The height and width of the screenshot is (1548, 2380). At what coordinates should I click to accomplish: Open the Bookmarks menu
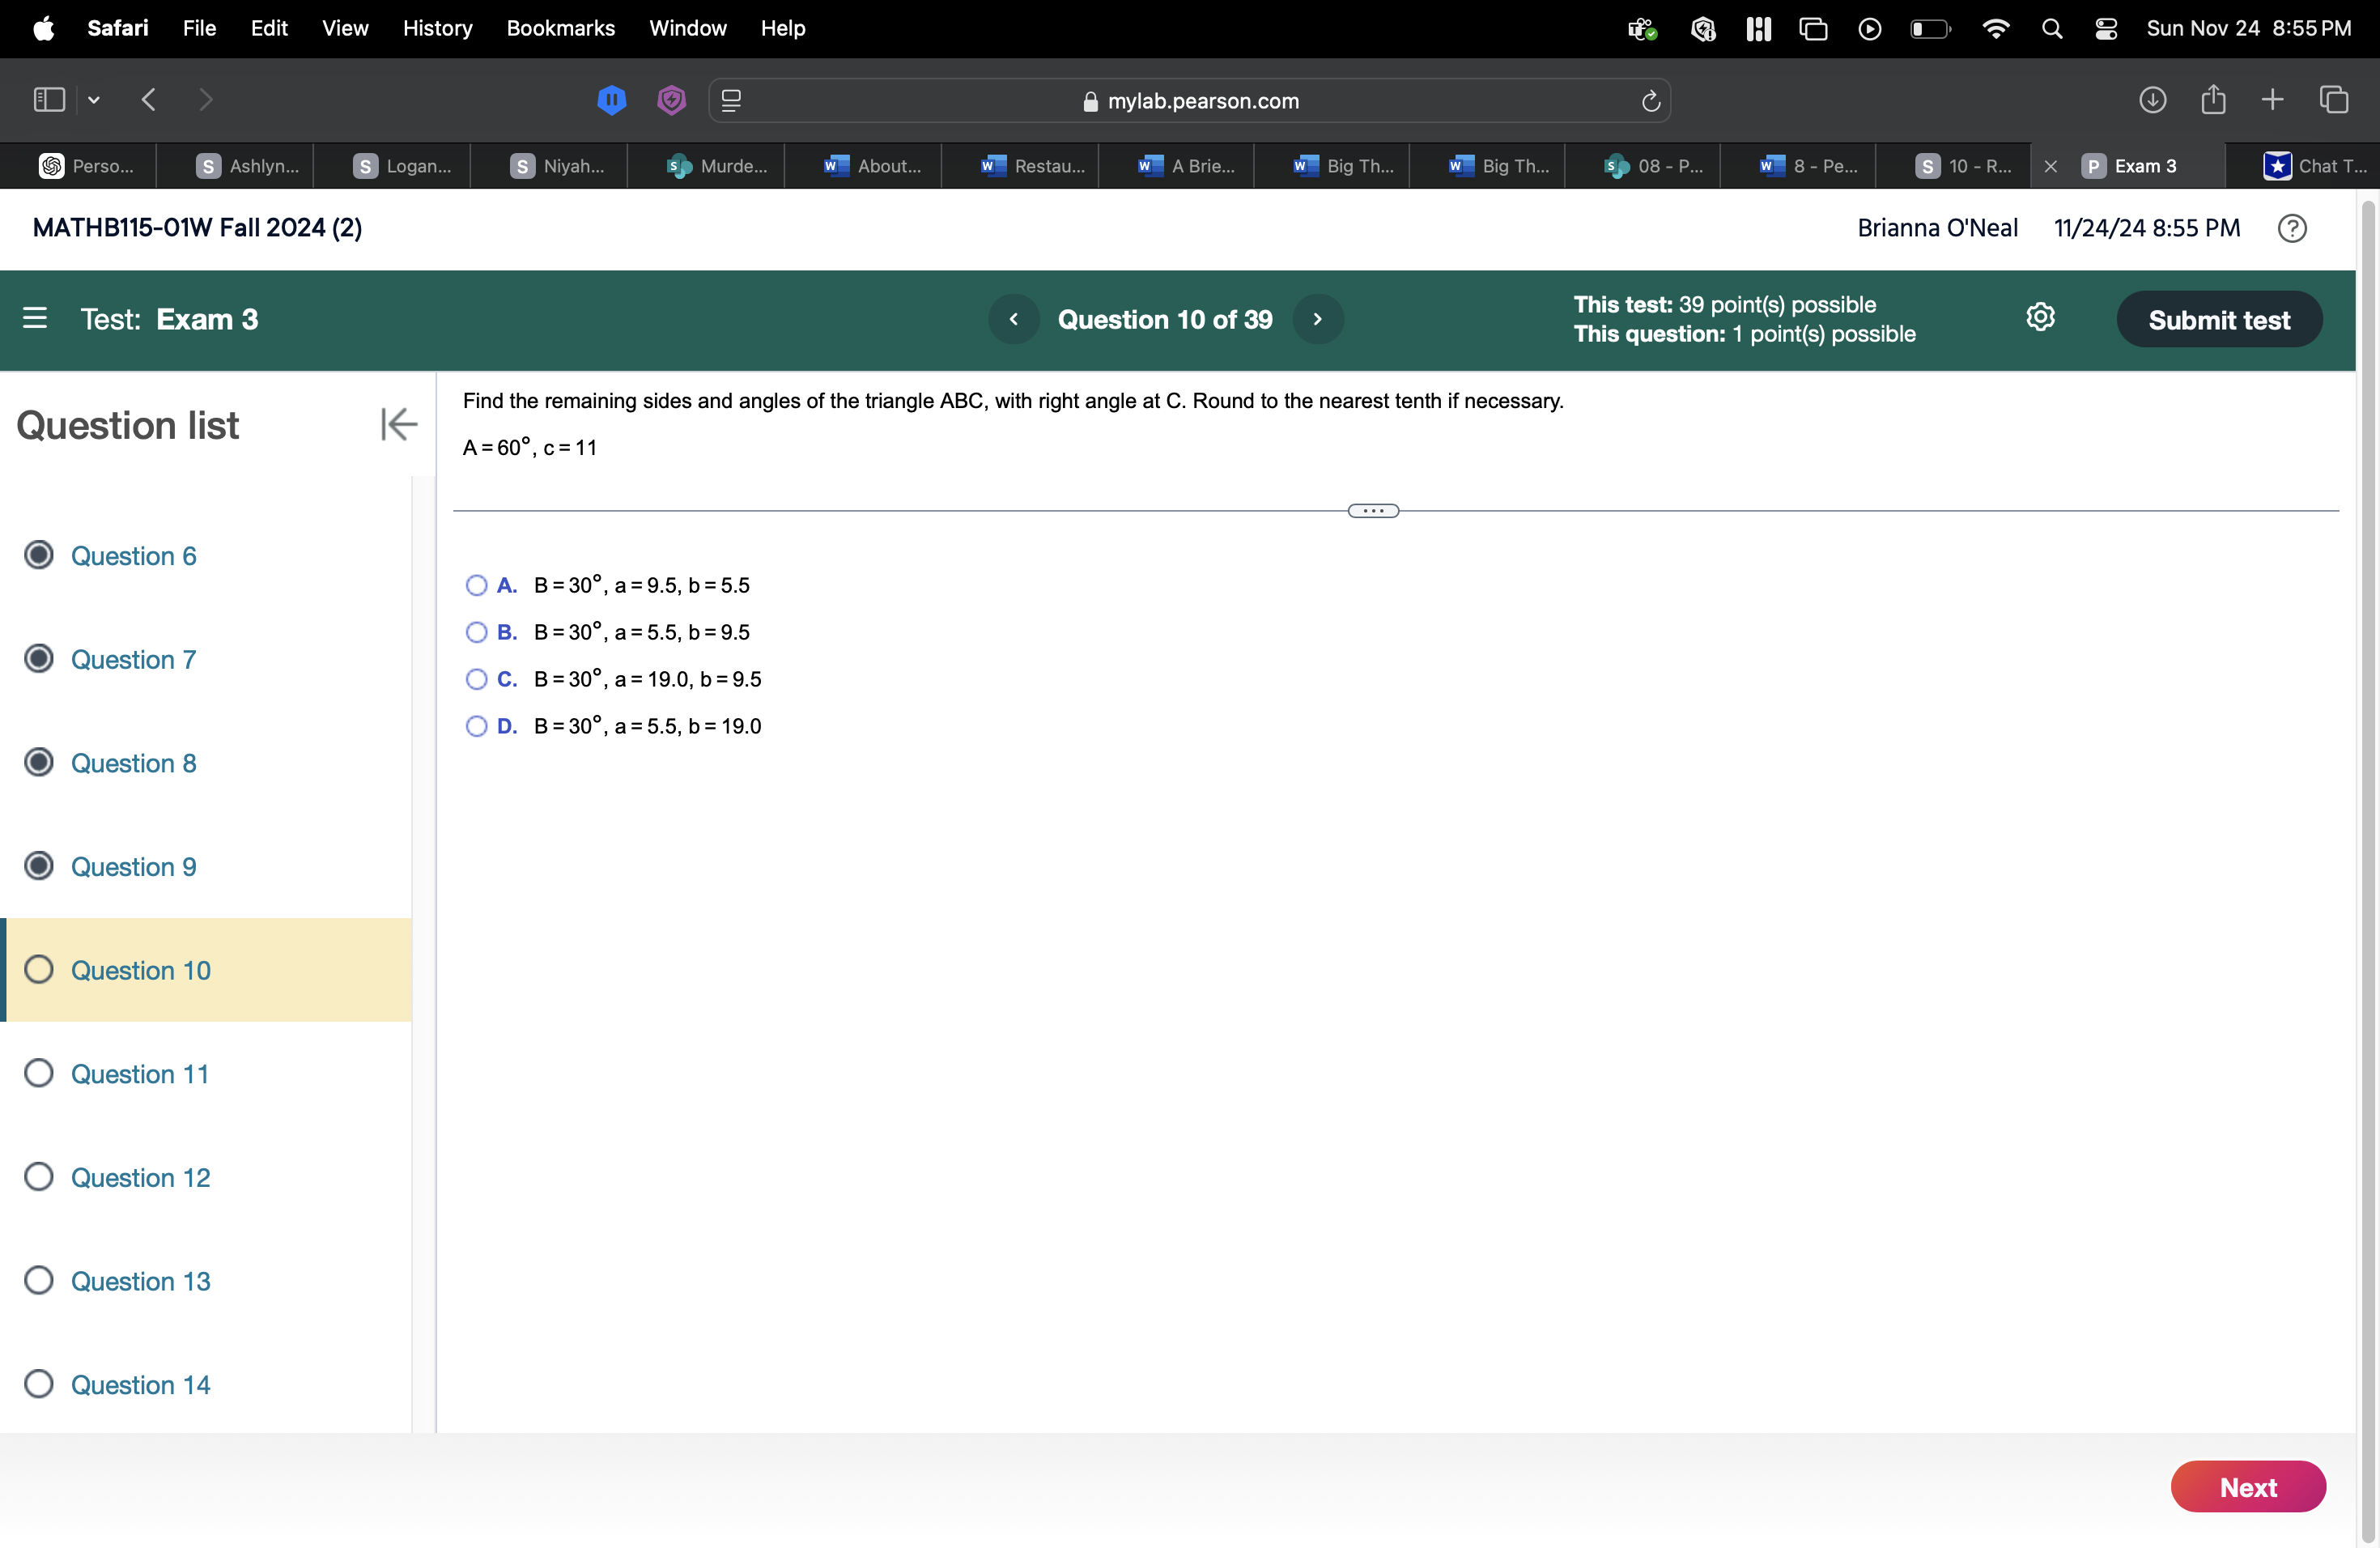(560, 28)
